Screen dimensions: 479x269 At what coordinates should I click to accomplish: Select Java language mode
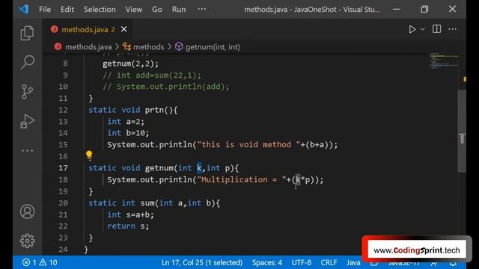tap(353, 262)
